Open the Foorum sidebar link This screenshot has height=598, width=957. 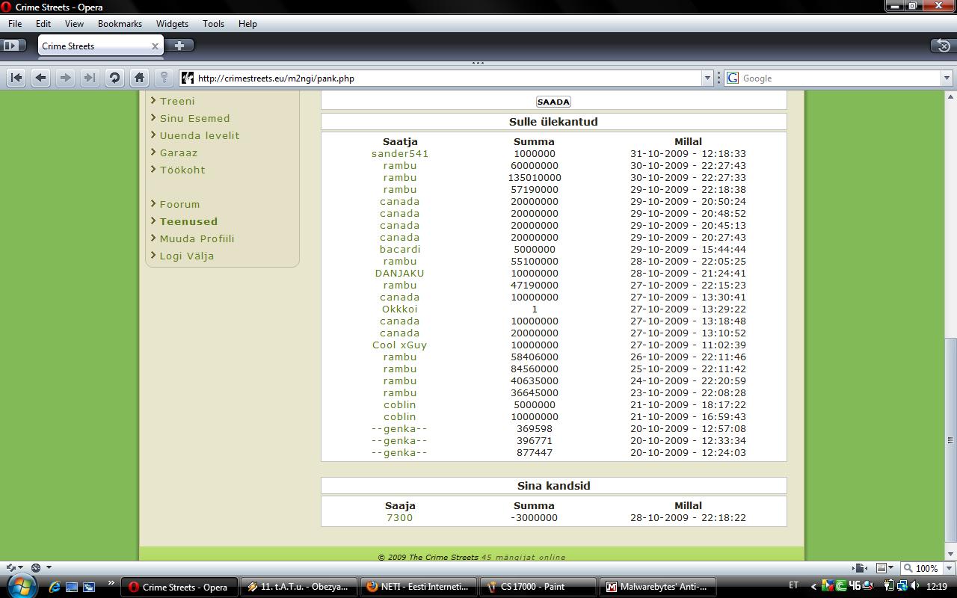click(x=179, y=204)
